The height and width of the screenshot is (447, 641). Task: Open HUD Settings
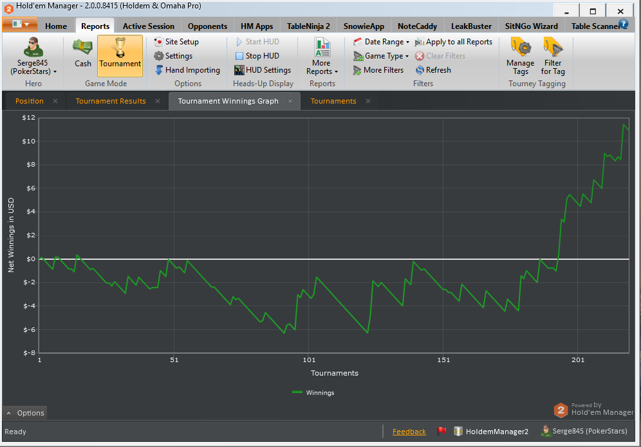click(263, 70)
